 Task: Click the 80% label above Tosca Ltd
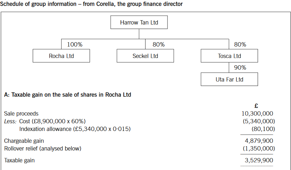pyautogui.click(x=240, y=45)
